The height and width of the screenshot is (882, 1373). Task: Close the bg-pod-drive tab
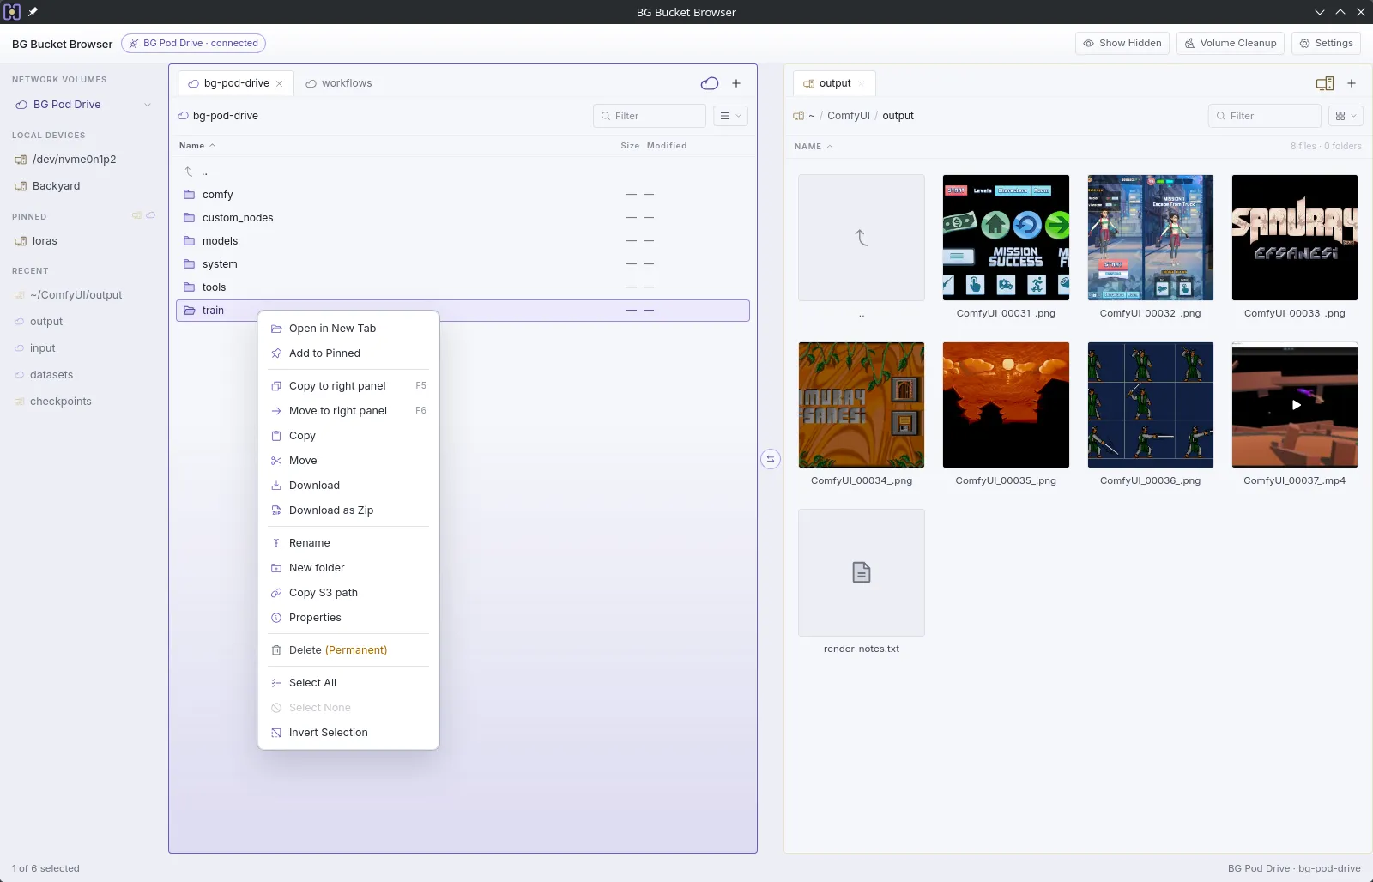(x=280, y=84)
